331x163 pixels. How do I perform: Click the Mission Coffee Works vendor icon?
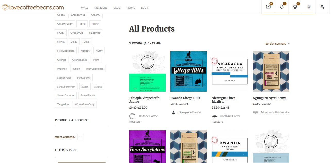click(256, 112)
